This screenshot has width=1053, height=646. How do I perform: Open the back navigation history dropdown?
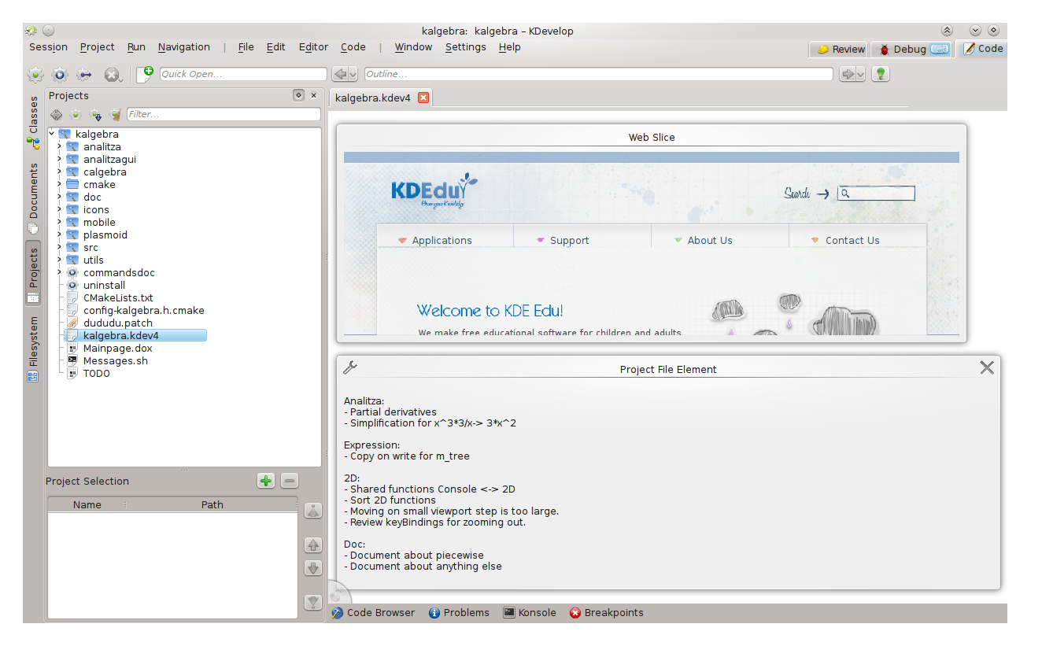pos(353,74)
